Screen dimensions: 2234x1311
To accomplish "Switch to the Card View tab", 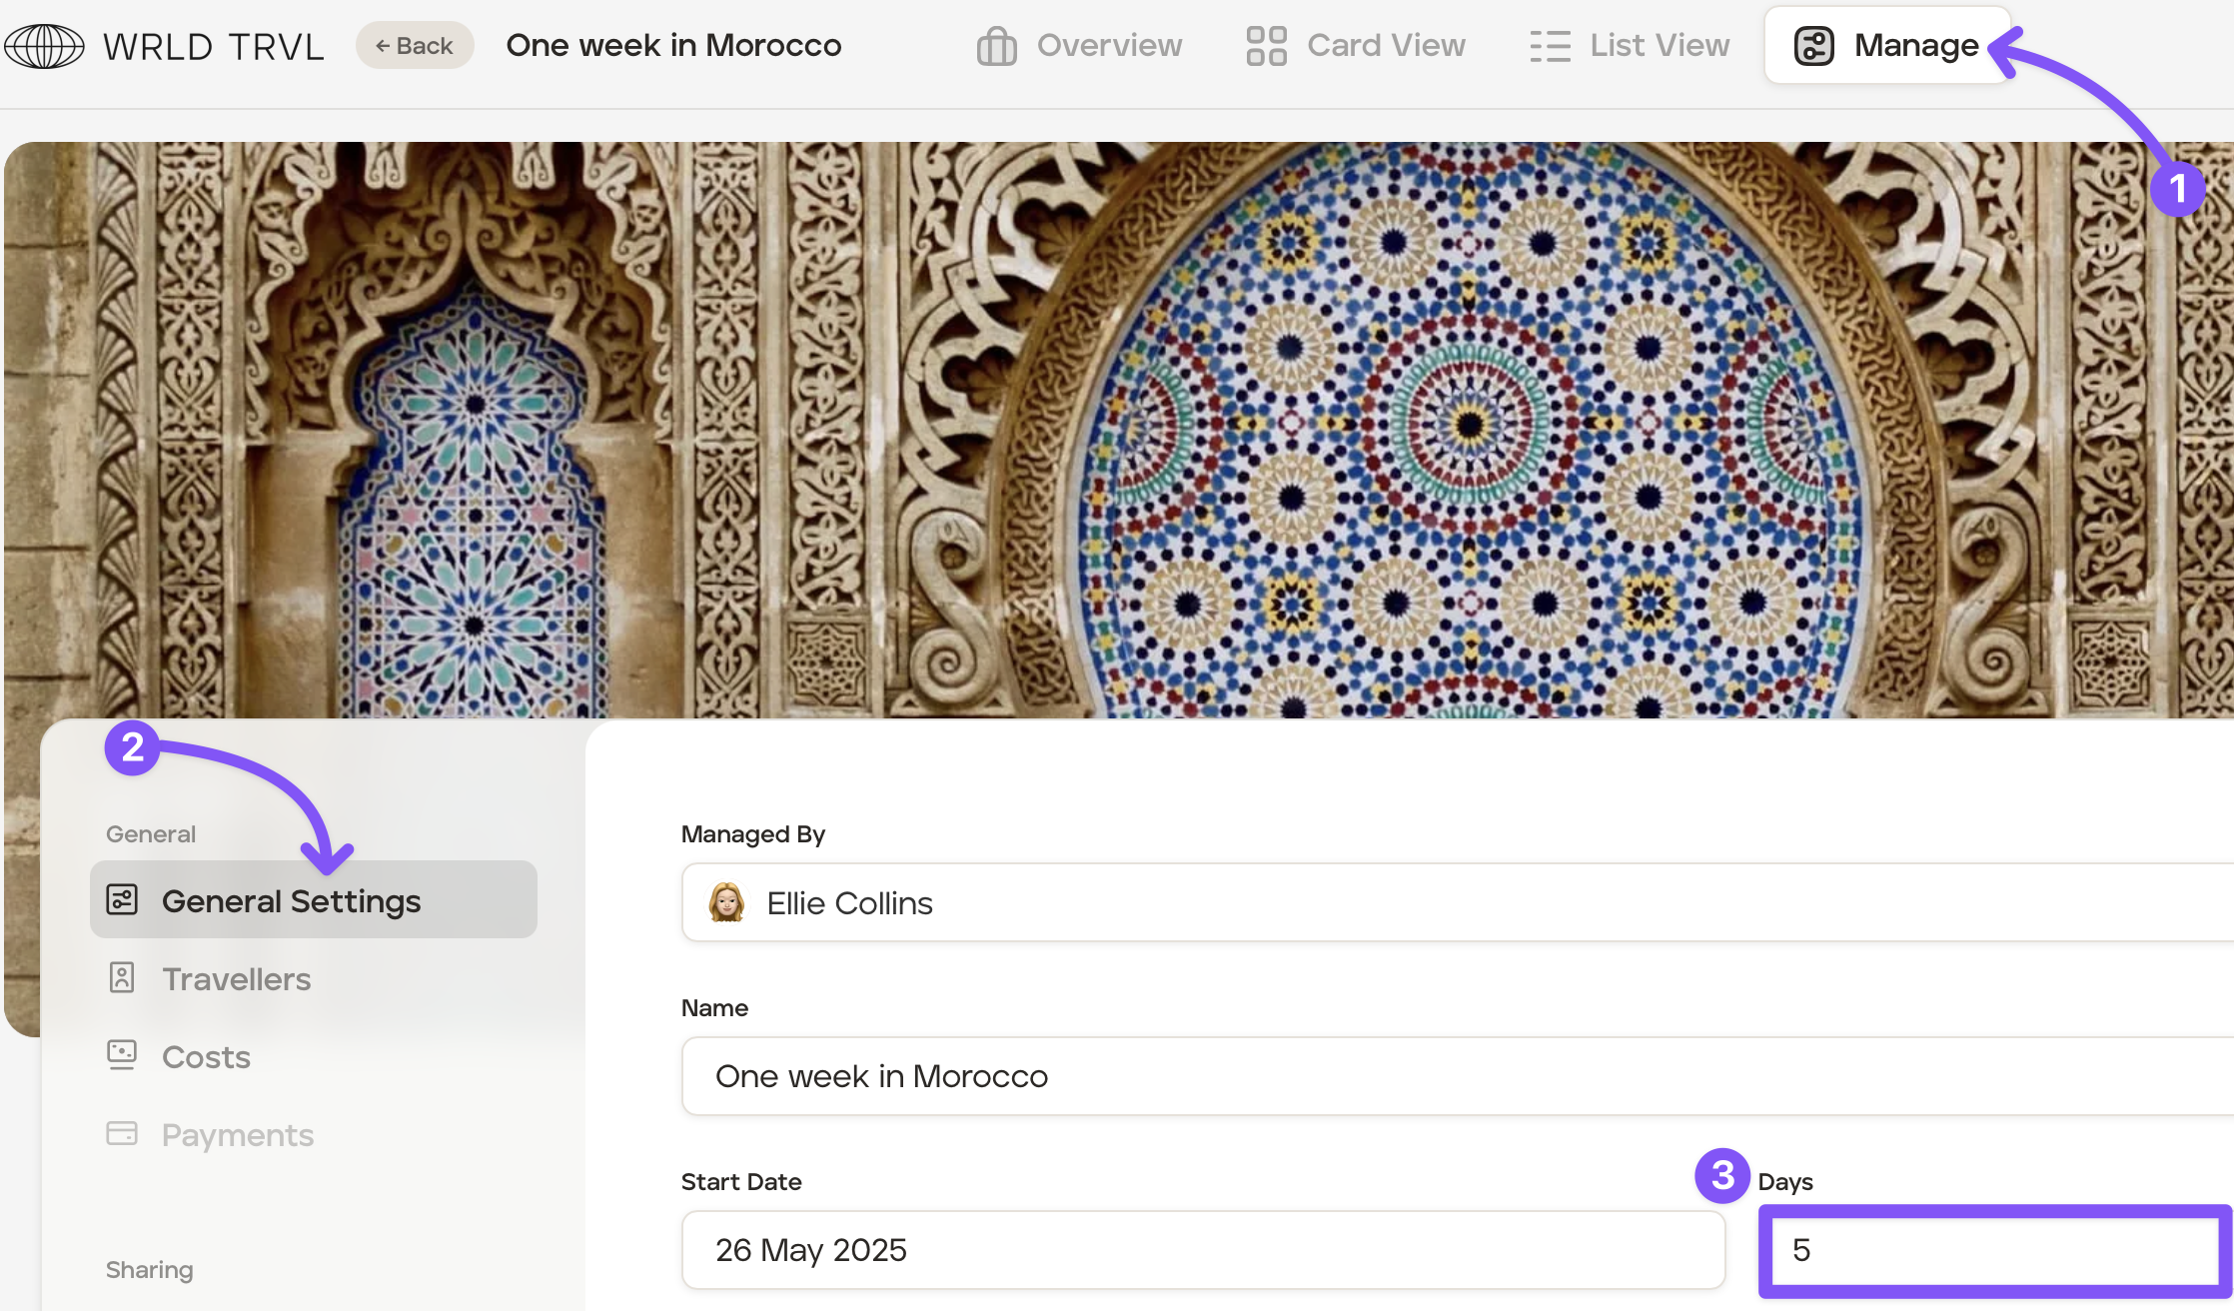I will pos(1386,46).
